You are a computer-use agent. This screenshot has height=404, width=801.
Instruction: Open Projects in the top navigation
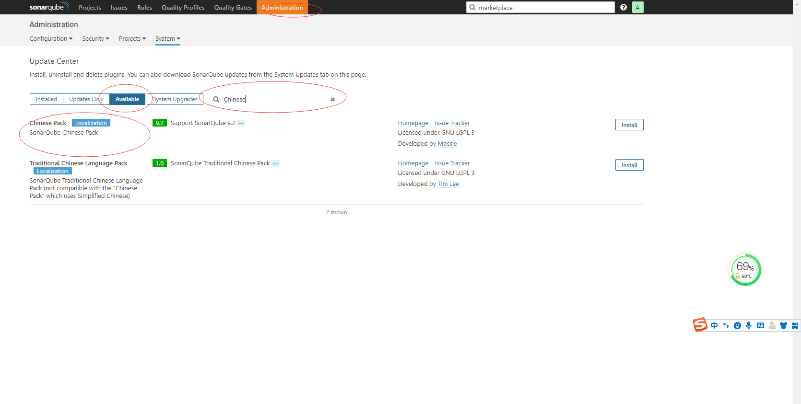[x=90, y=7]
